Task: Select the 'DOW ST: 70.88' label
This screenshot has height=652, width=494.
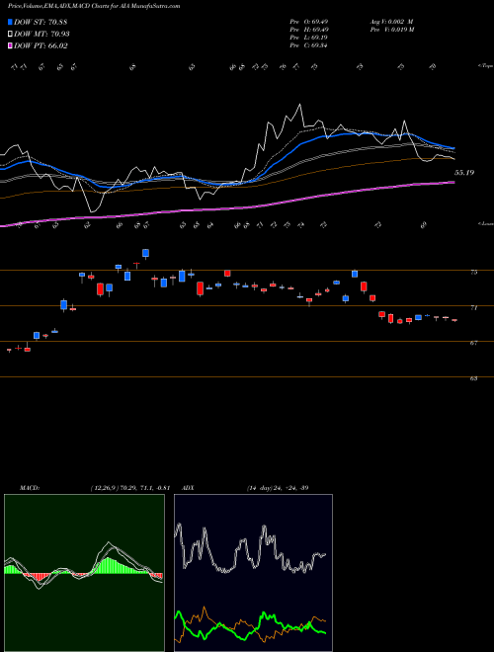Action: (41, 22)
